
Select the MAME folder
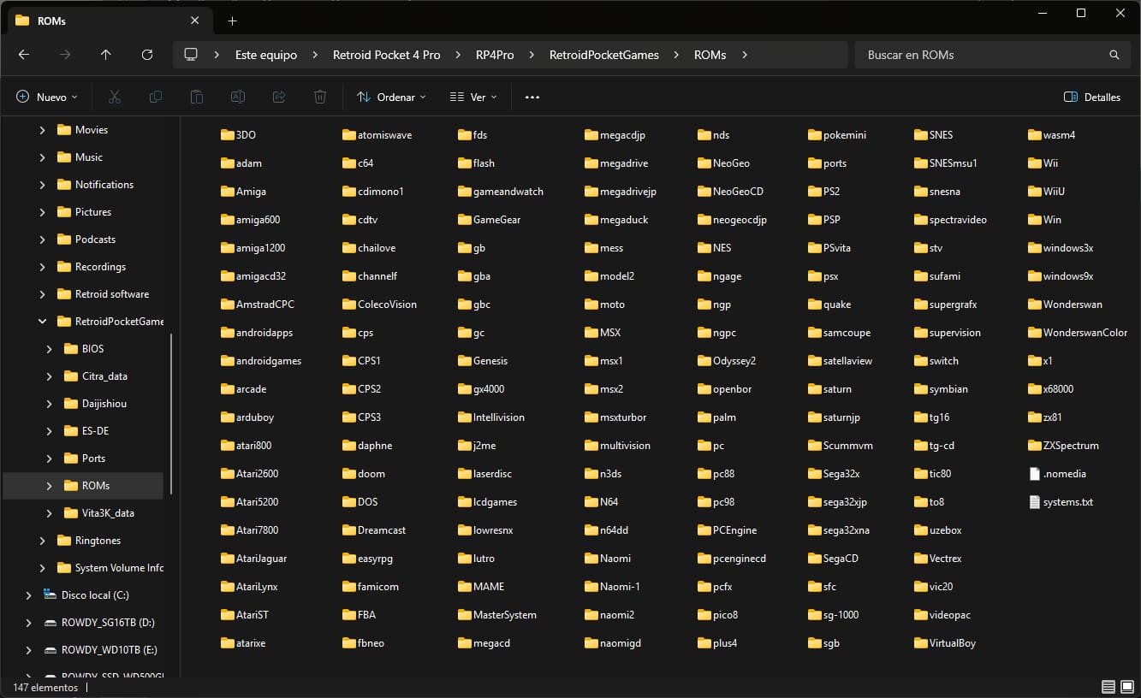[x=481, y=587]
